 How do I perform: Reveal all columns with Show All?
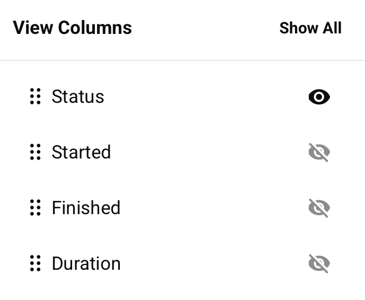[x=310, y=28]
